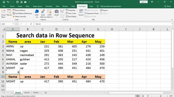Click the zoom slider handle
Viewport: 174px width, 97px height.
(161, 96)
